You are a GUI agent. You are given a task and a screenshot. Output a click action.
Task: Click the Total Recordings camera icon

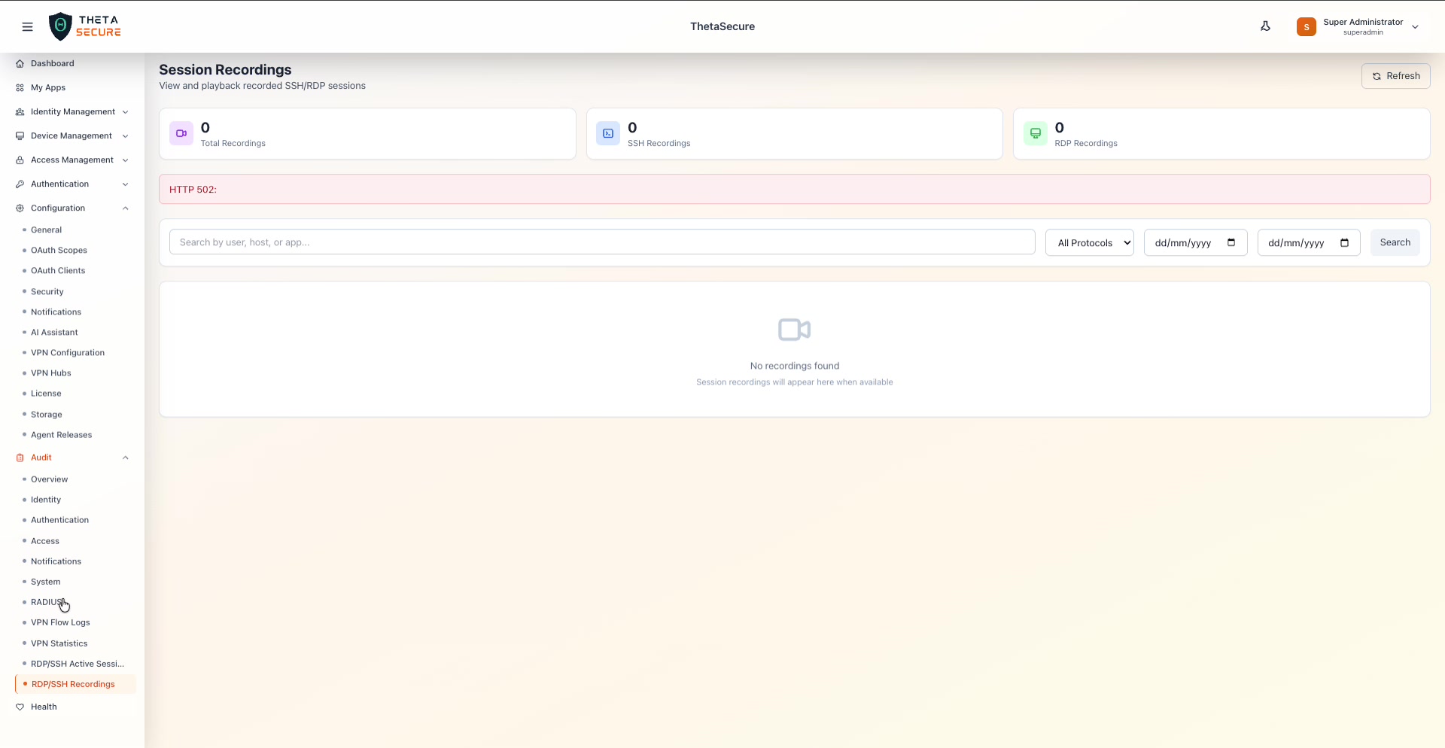click(x=181, y=133)
